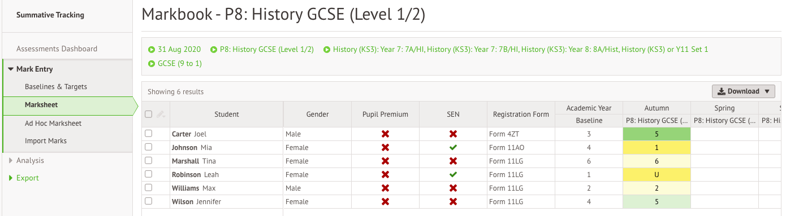
Task: Open the Download dropdown button
Action: pos(744,91)
